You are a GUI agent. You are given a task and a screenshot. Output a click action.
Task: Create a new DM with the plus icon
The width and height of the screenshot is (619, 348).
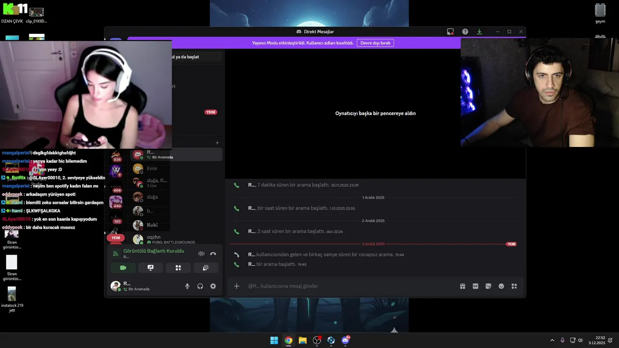click(x=217, y=143)
